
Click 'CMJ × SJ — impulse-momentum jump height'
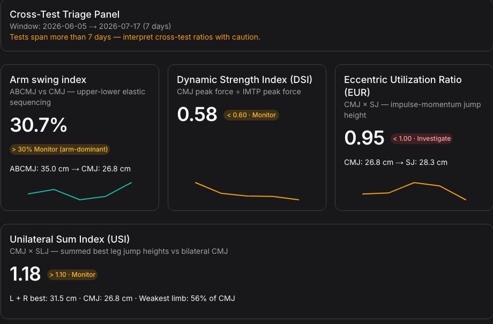click(x=412, y=110)
